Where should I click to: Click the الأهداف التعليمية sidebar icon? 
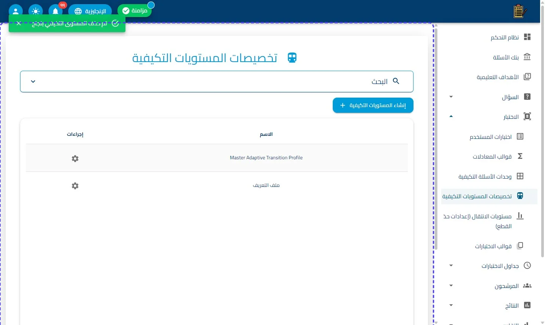point(527,77)
